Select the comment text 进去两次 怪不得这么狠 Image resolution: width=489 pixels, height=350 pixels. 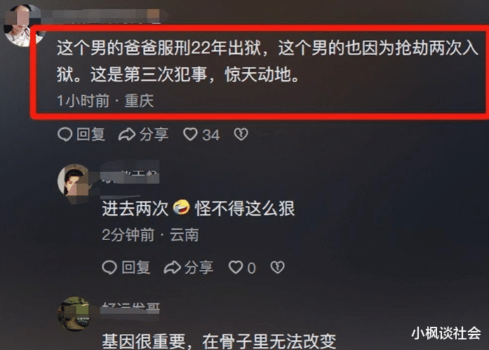coord(199,208)
